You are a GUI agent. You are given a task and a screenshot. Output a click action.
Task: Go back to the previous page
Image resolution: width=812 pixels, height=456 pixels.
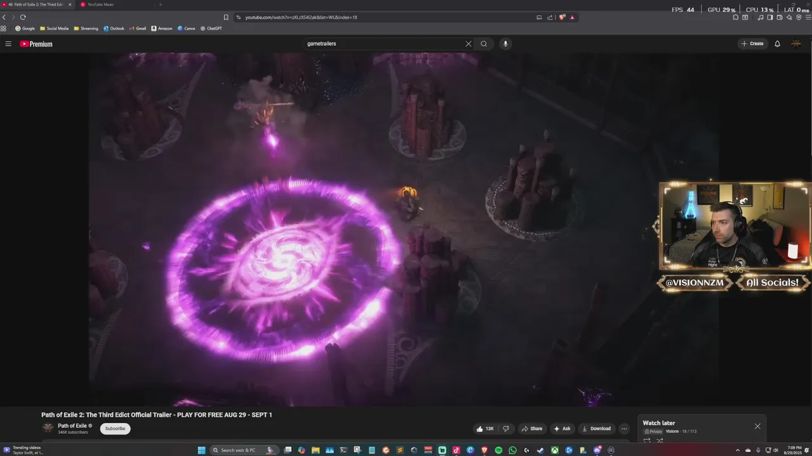4,17
